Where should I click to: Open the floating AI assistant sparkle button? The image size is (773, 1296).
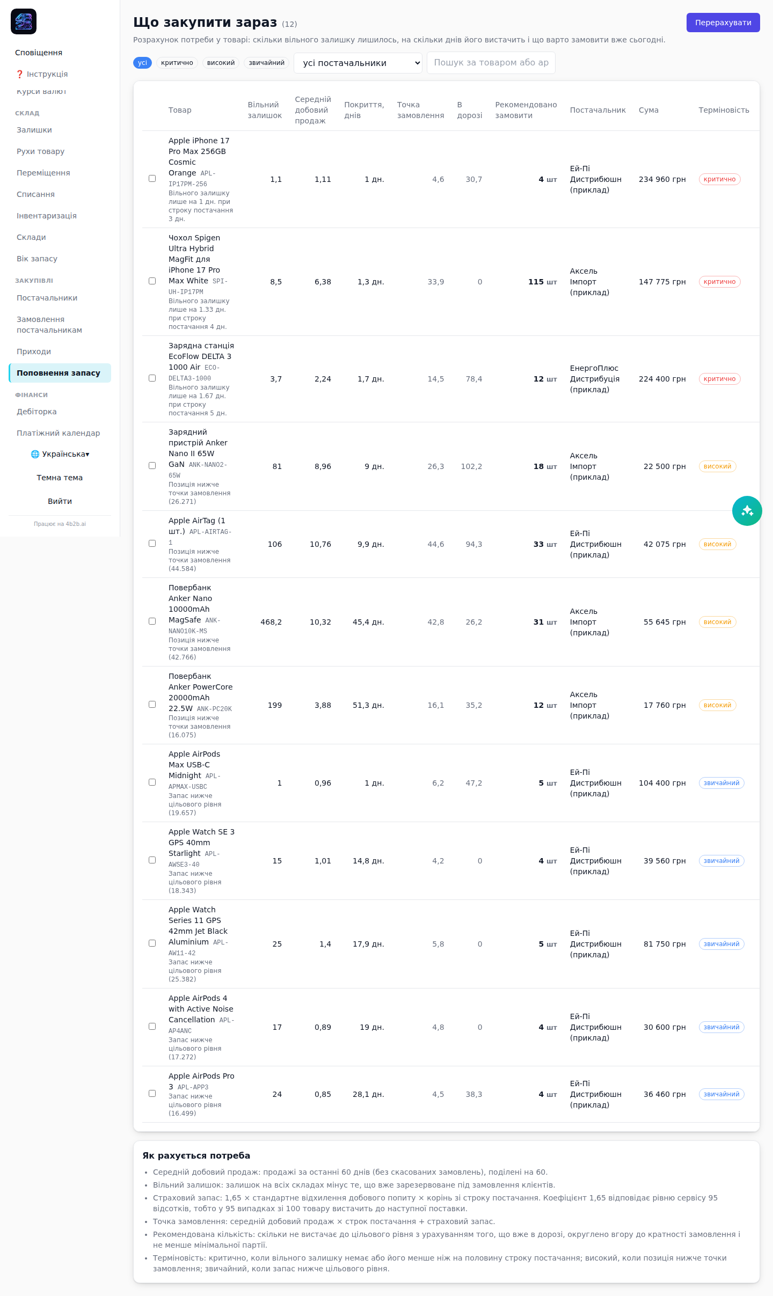pos(747,511)
